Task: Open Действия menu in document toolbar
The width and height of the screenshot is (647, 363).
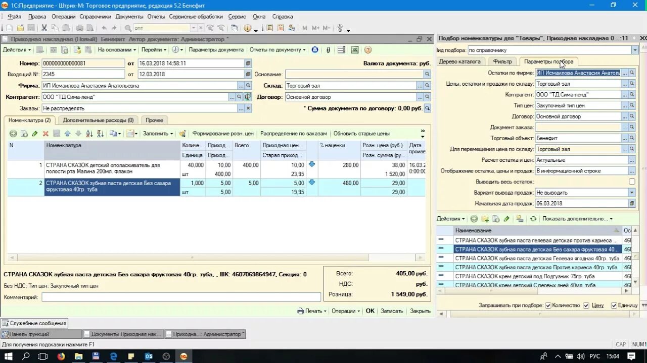Action: (17, 49)
